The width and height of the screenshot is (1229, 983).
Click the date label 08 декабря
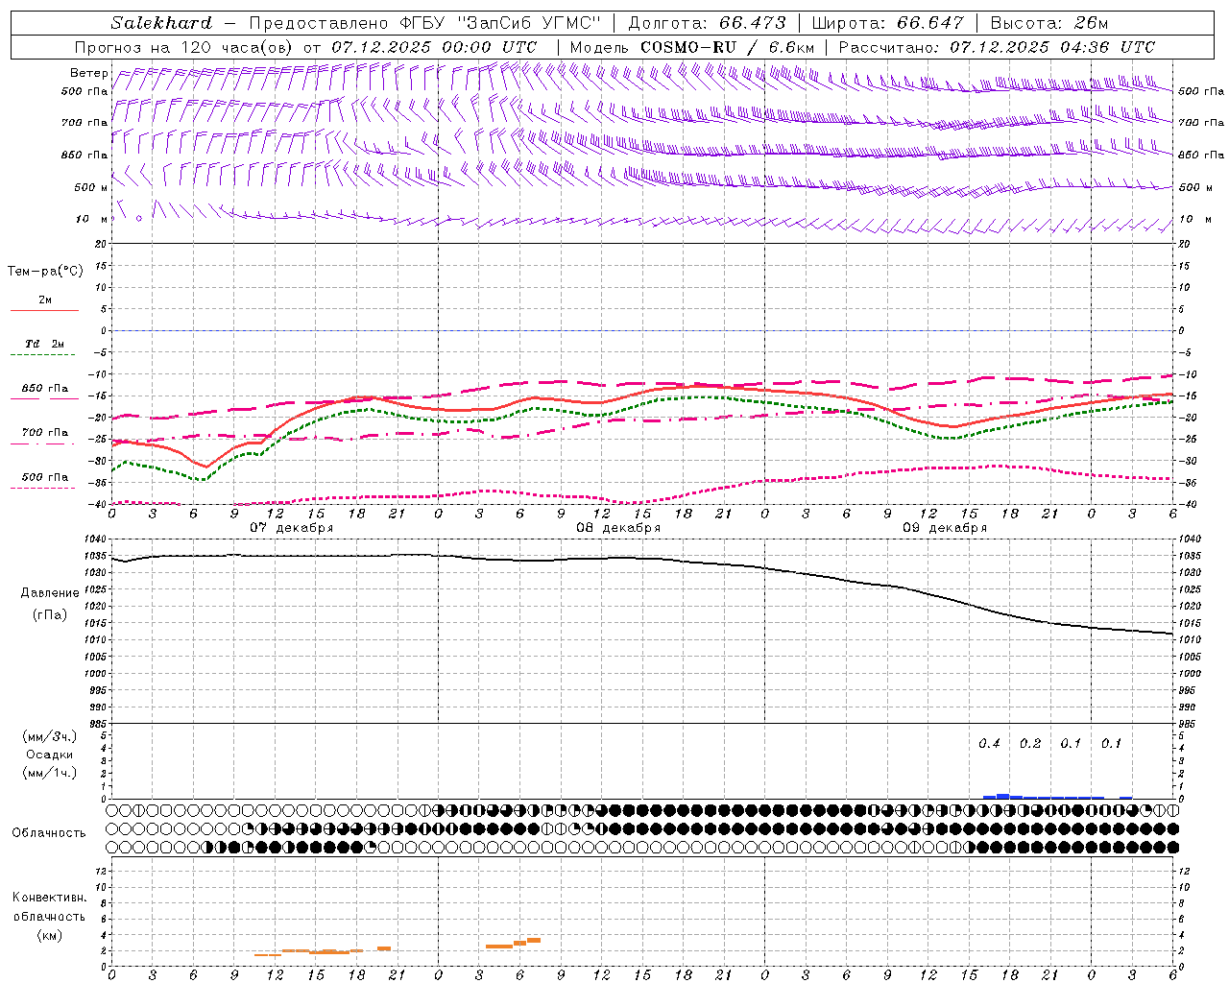point(618,528)
